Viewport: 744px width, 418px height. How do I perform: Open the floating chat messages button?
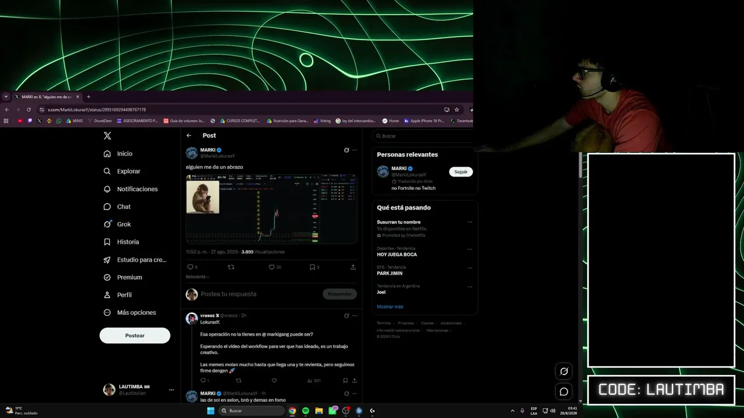[564, 392]
